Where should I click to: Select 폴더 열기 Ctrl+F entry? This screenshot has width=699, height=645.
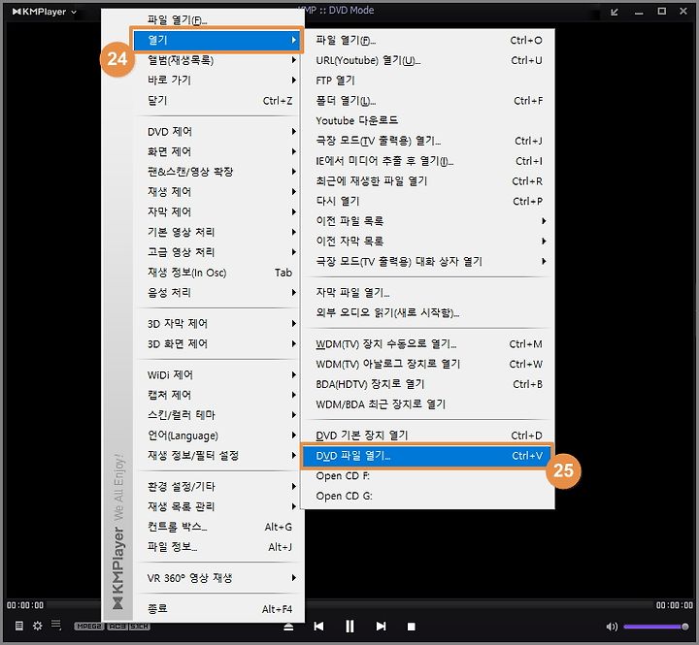pyautogui.click(x=429, y=101)
